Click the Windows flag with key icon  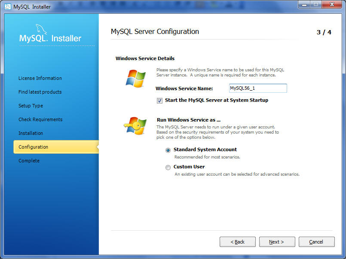(x=135, y=126)
